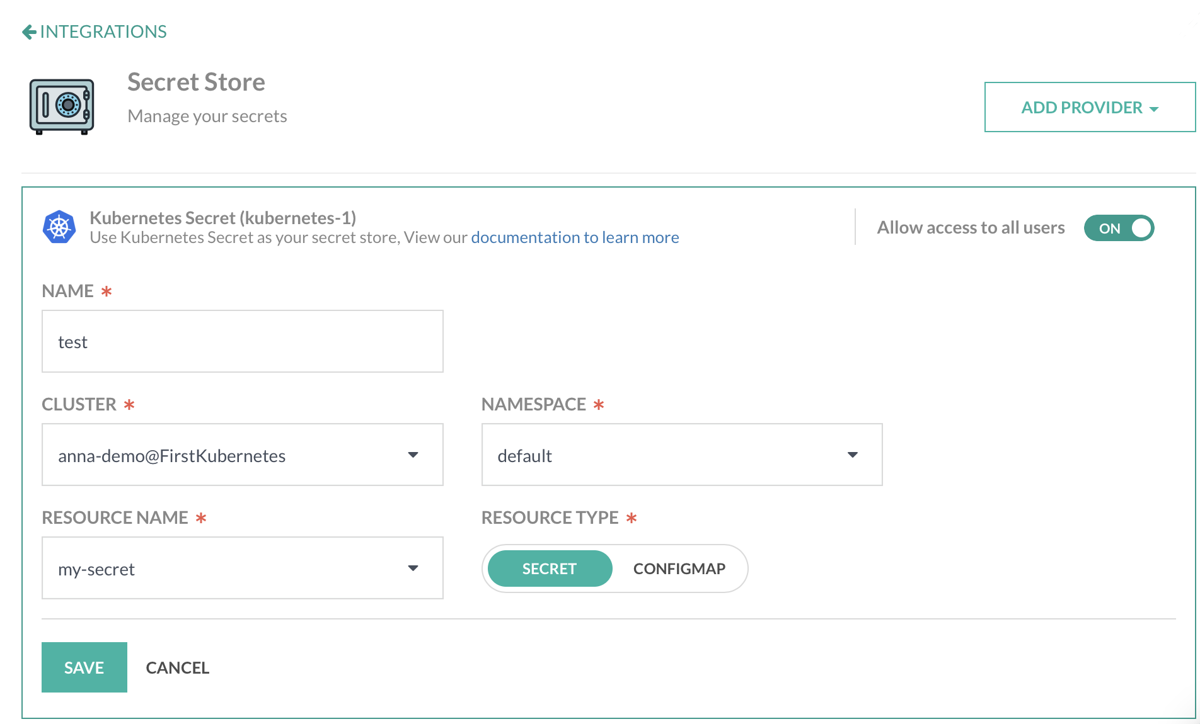Click the Kubernetes helm logo icon

click(x=59, y=227)
